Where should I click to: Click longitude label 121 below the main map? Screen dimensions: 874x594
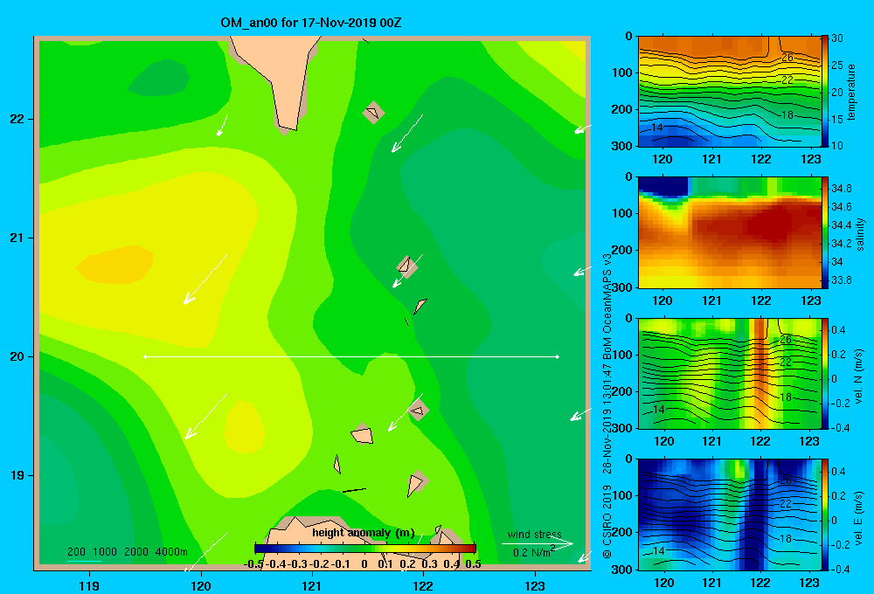[x=312, y=585]
